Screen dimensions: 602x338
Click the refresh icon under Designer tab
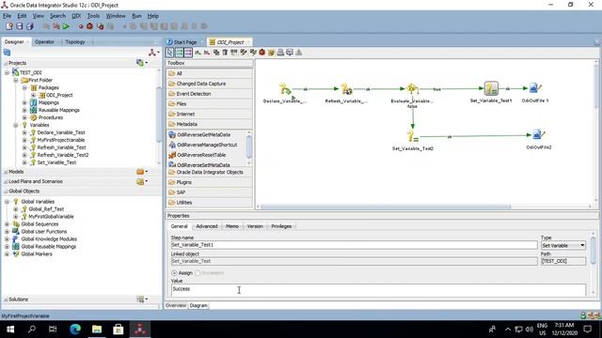7,53
